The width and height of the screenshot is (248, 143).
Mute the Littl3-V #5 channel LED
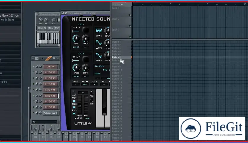coord(34,90)
